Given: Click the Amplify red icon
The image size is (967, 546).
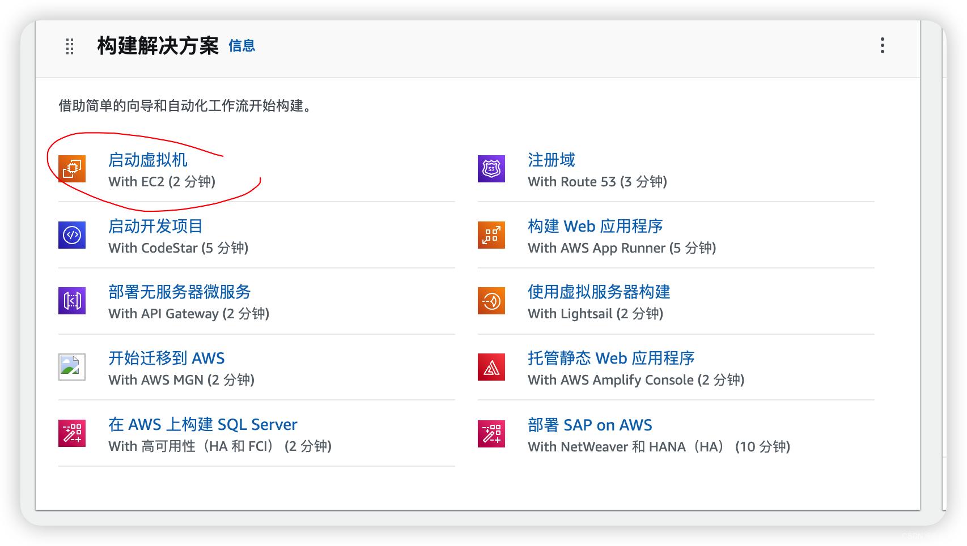Looking at the screenshot, I should 491,367.
